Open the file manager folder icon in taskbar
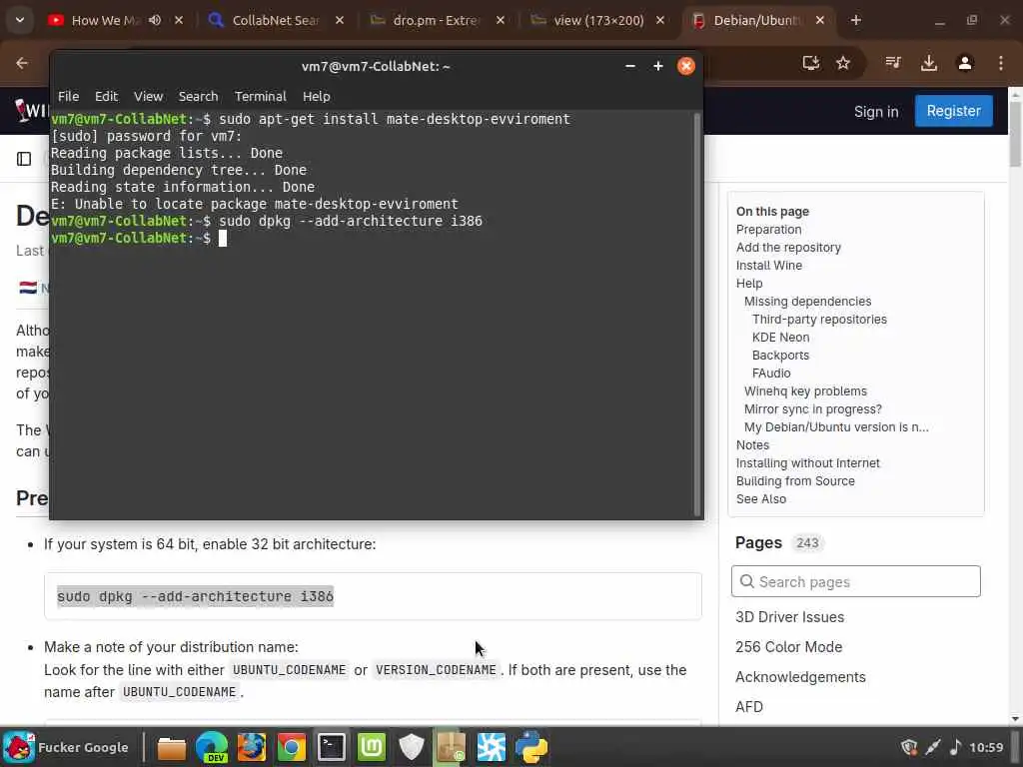The image size is (1023, 767). pyautogui.click(x=172, y=747)
